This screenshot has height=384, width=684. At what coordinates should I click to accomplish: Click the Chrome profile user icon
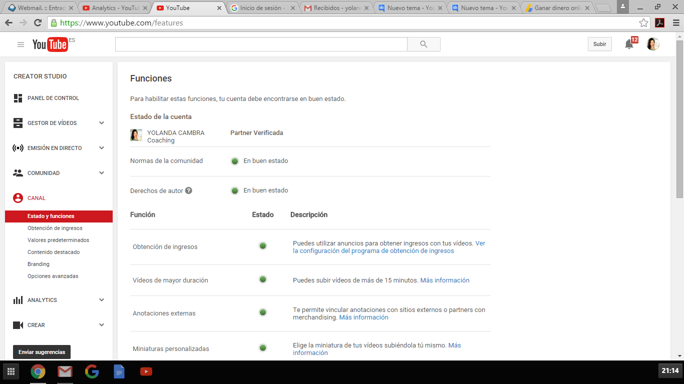click(622, 6)
